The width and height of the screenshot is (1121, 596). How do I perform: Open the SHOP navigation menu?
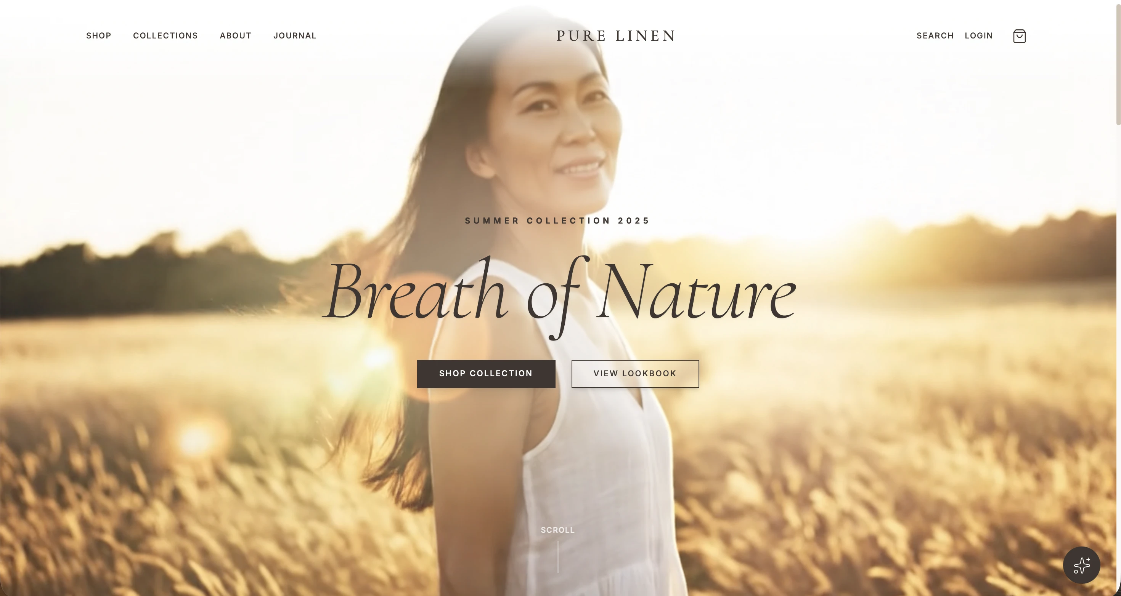99,36
